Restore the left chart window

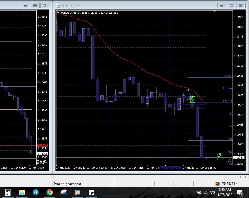[35, 6]
